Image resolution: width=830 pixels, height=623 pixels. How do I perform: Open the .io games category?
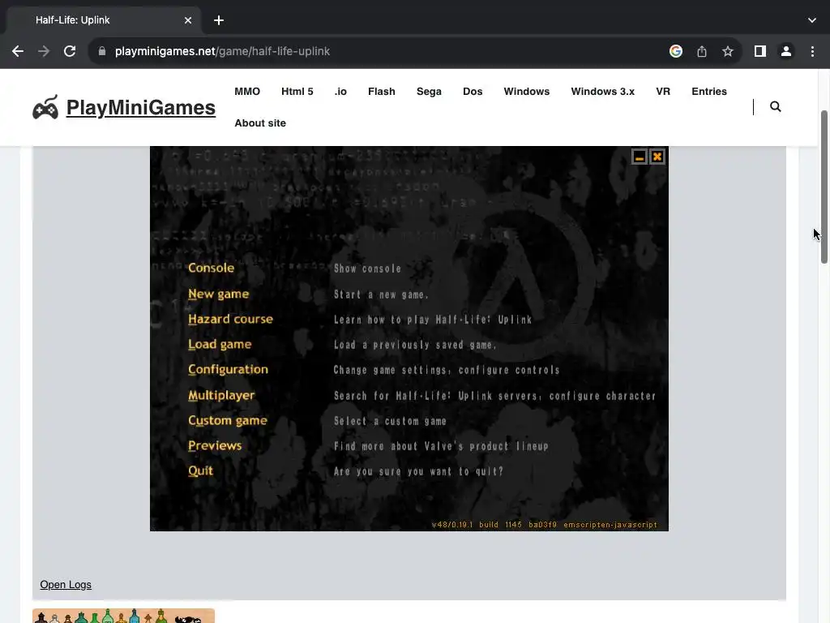click(x=340, y=92)
